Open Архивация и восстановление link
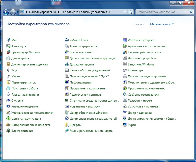 tap(147, 46)
